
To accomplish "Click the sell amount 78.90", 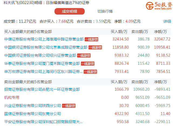I will click(145, 72).
